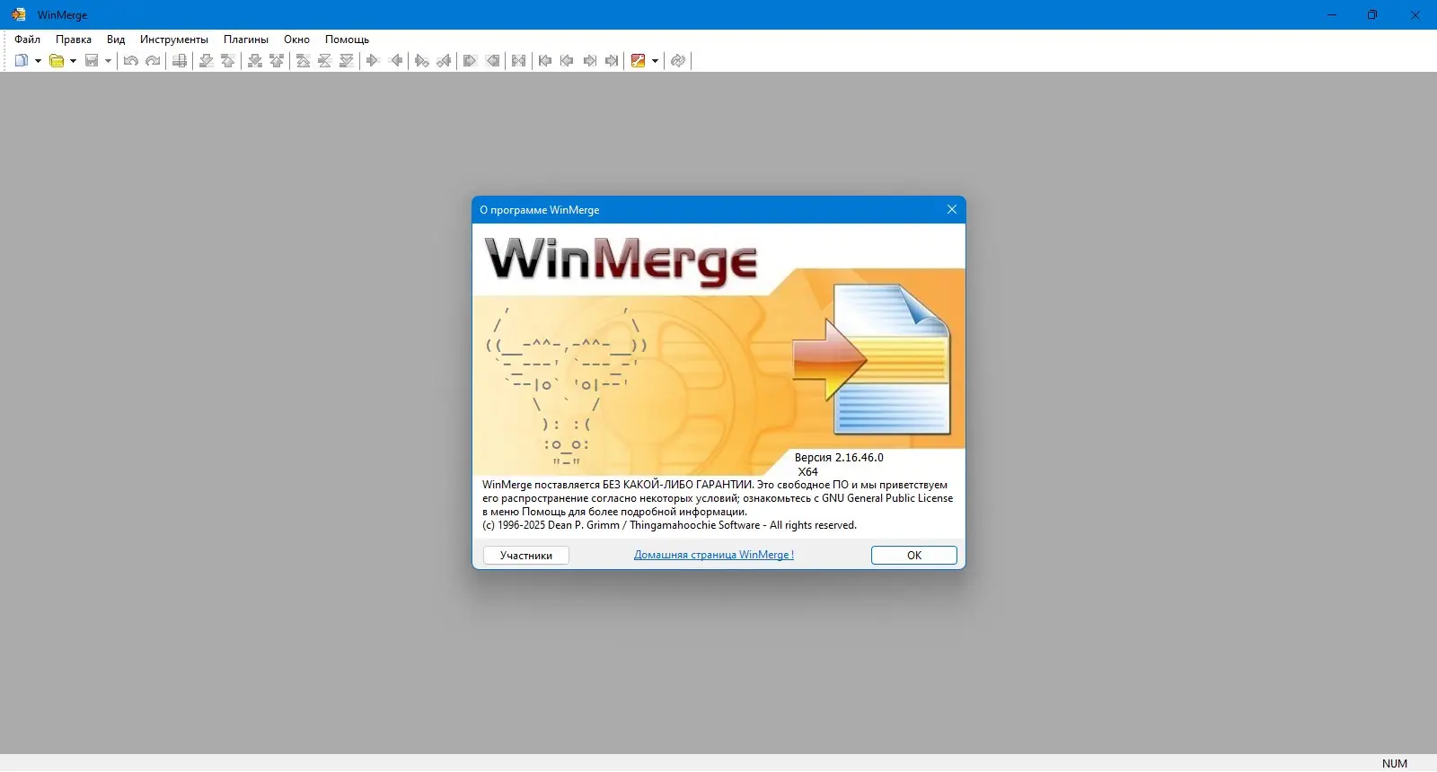Open the Вид menu
1437x772 pixels.
(116, 39)
